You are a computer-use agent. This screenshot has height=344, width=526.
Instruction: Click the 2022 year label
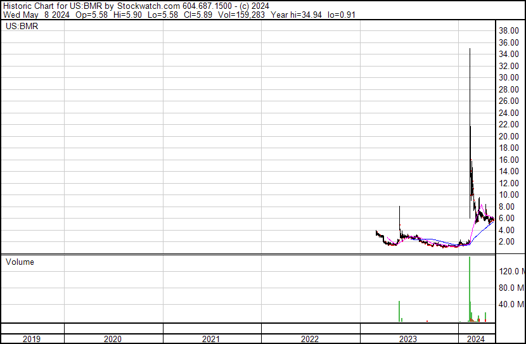coord(310,339)
